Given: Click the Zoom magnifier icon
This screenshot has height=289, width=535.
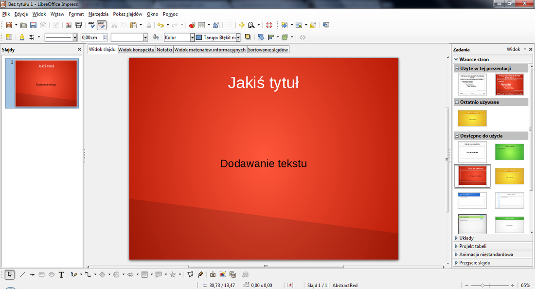Looking at the screenshot, I should pos(251,25).
